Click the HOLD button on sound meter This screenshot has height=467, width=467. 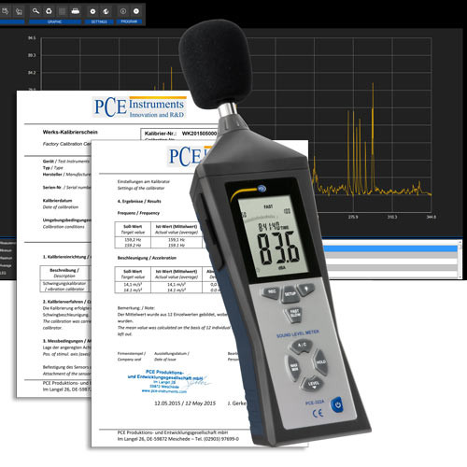[x=320, y=362]
